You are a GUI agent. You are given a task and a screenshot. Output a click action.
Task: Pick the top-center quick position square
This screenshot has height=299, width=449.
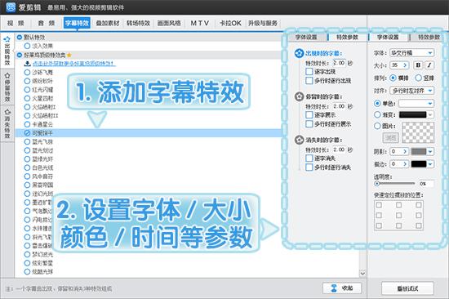point(398,205)
